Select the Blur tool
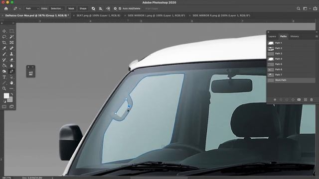This screenshot has width=319, height=179. (11, 66)
